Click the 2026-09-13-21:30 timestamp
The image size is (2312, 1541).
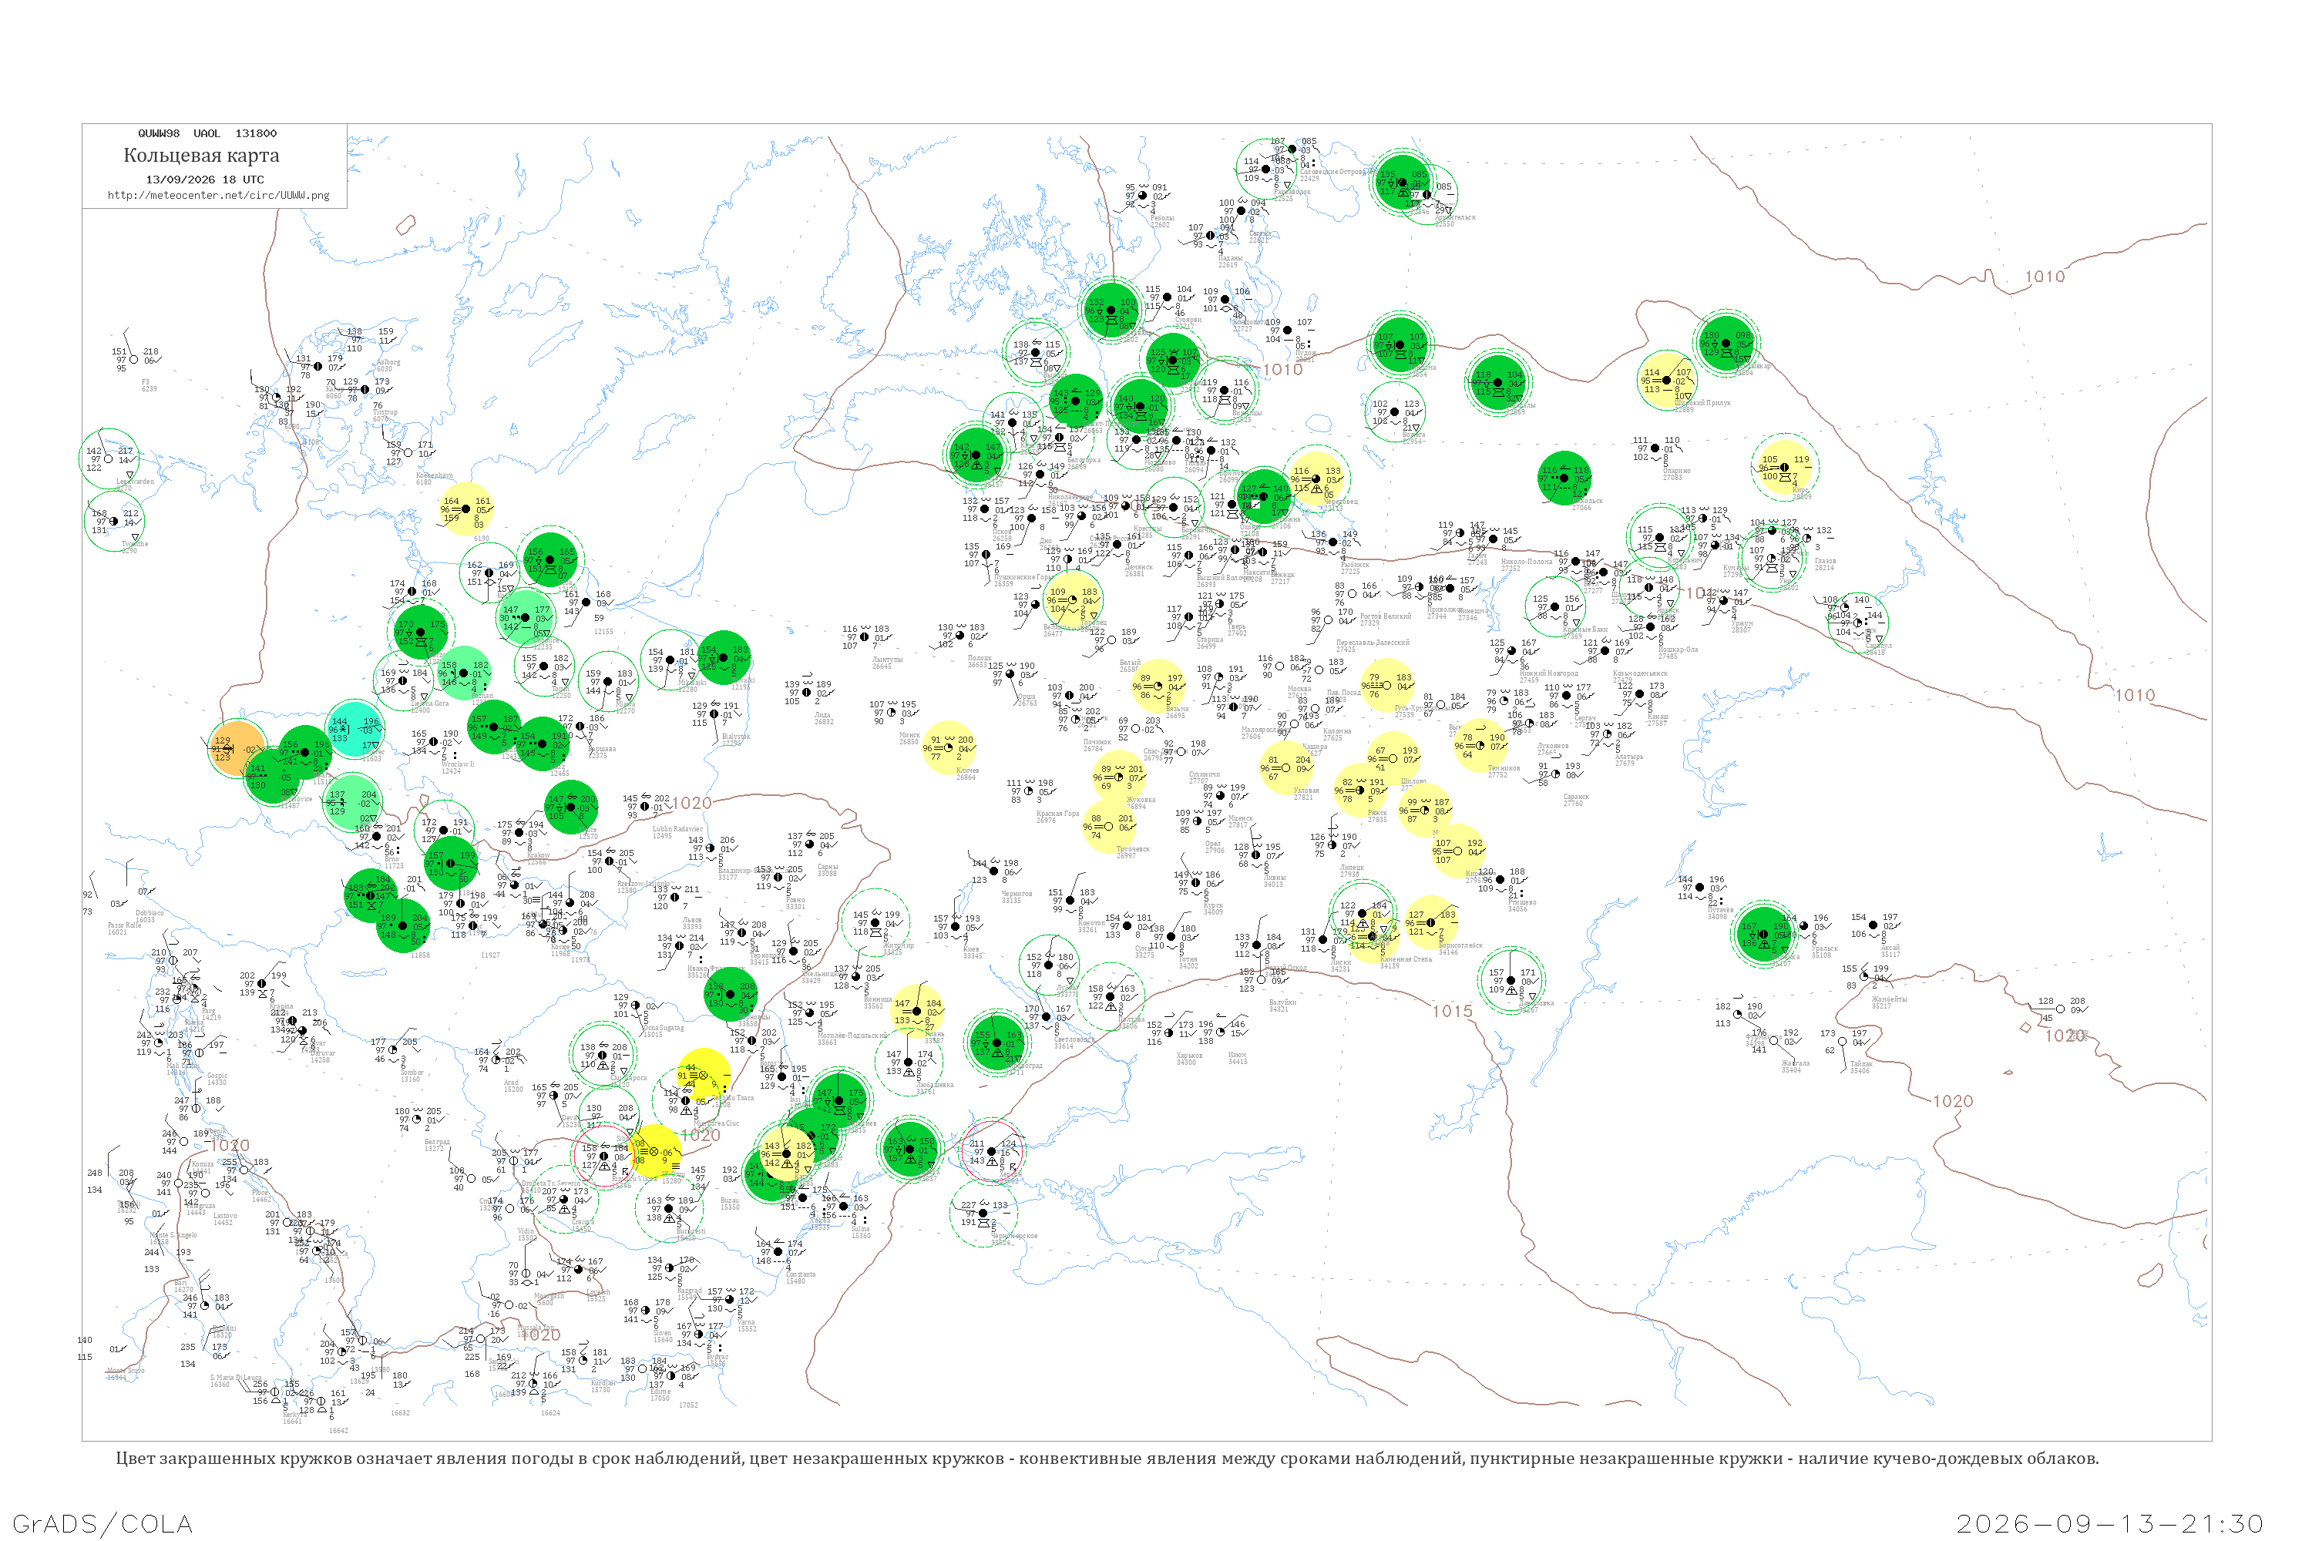coord(2109,1524)
